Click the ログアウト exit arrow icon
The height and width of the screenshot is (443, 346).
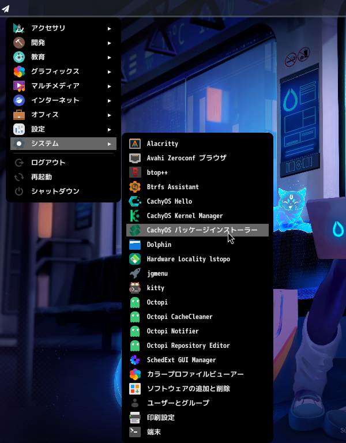(19, 163)
